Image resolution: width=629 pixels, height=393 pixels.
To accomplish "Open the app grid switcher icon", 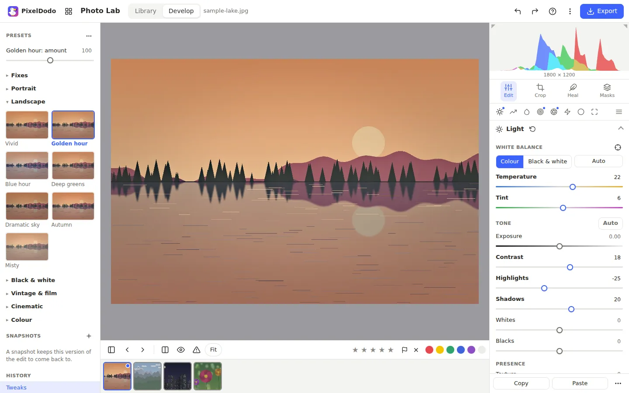I will tap(69, 11).
